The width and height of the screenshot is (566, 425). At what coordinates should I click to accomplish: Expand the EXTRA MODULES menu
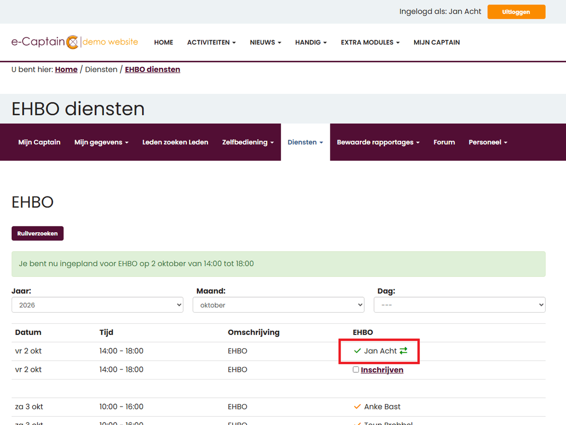tap(370, 42)
